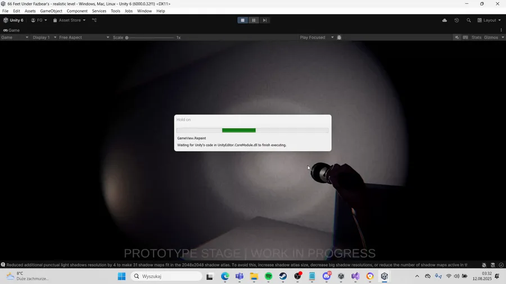This screenshot has height=284, width=506.
Task: Click the status bar shadow warning message
Action: point(237,265)
